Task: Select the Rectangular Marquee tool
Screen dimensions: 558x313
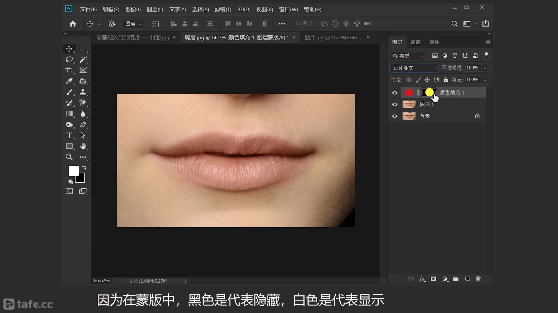Action: click(x=83, y=49)
